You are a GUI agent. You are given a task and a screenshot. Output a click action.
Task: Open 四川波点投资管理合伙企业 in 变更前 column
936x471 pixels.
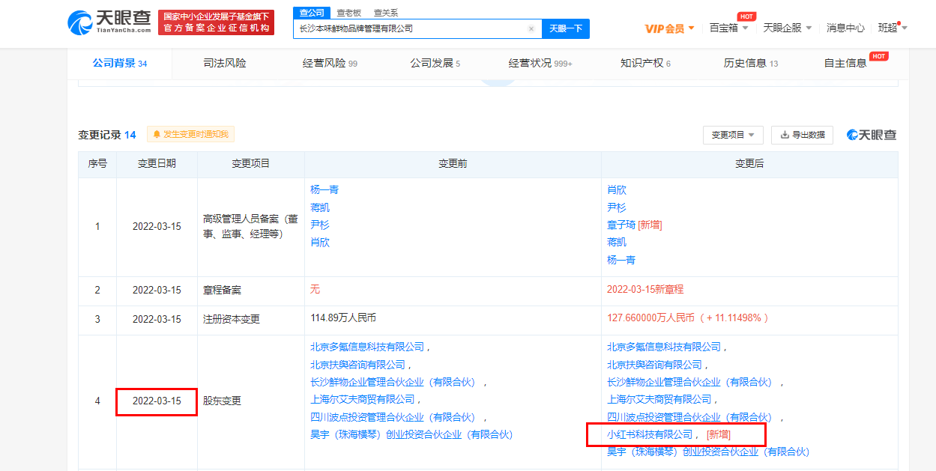[393, 417]
